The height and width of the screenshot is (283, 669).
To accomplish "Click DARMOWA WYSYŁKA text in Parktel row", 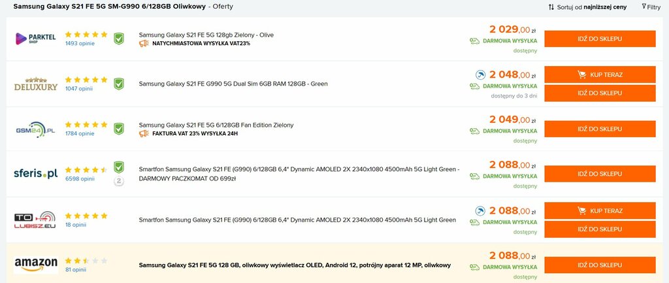I will [x=510, y=41].
